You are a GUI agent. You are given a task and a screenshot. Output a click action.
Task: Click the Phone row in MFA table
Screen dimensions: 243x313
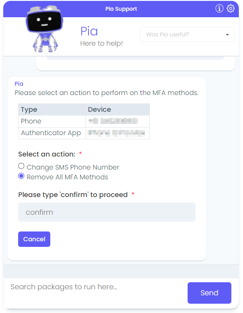click(x=84, y=121)
